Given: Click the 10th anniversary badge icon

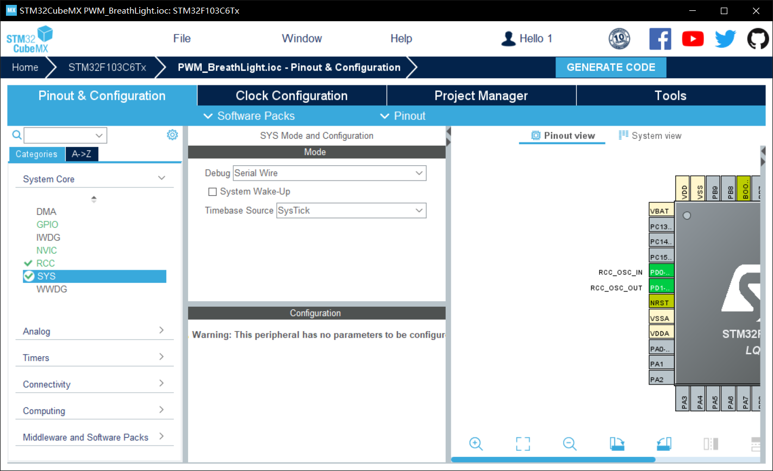Looking at the screenshot, I should point(619,39).
